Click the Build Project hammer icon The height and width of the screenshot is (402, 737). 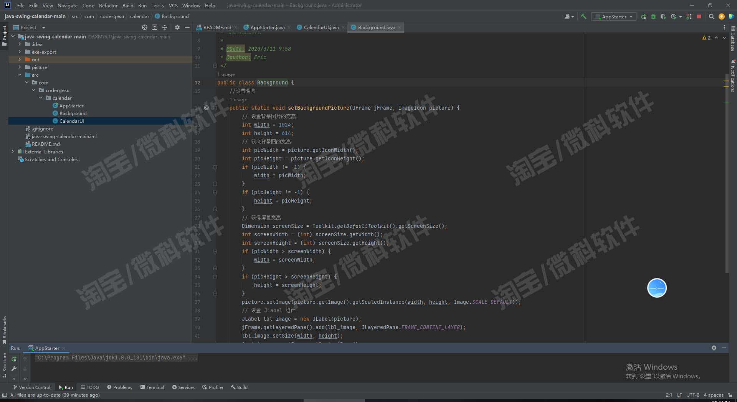click(x=583, y=16)
